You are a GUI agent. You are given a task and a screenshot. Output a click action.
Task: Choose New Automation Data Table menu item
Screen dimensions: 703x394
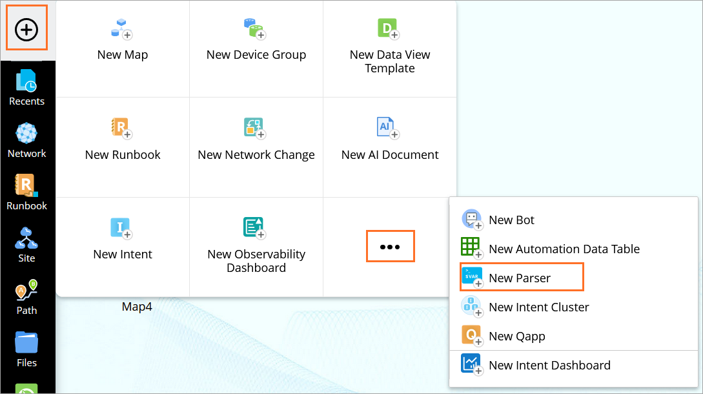[564, 249]
